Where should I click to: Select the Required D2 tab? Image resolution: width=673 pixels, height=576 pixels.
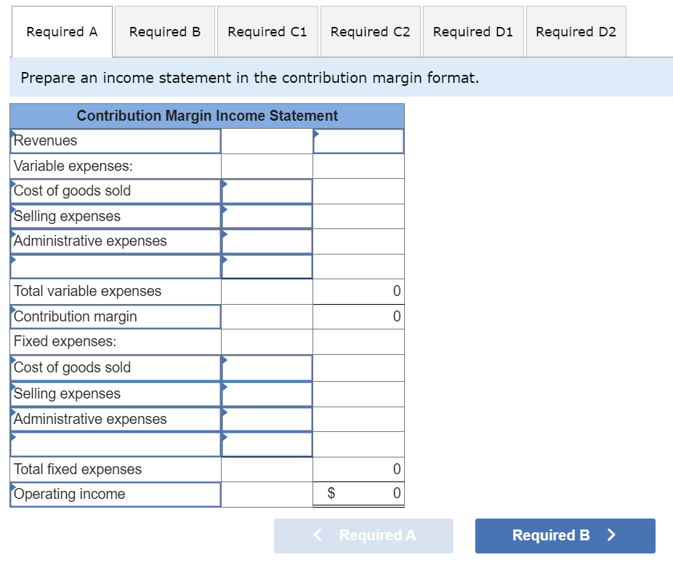(x=575, y=31)
